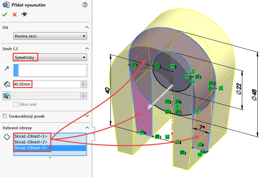Increase draft angle with stepper up arrow
Viewport: 271px width, 177px height.
[83, 94]
